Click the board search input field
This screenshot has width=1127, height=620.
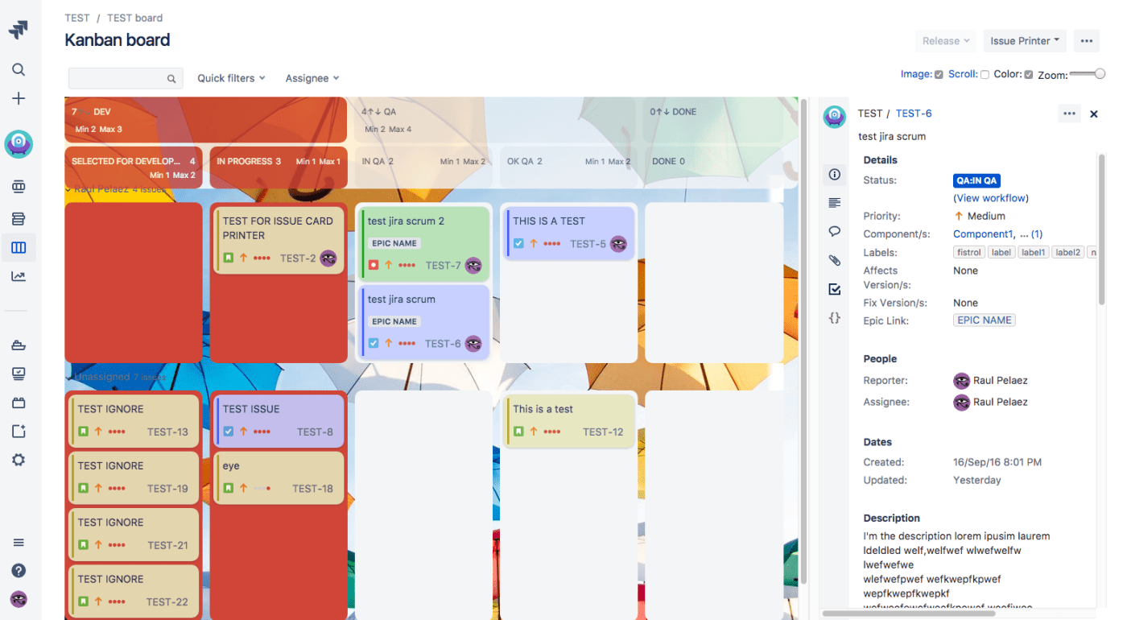coord(118,78)
